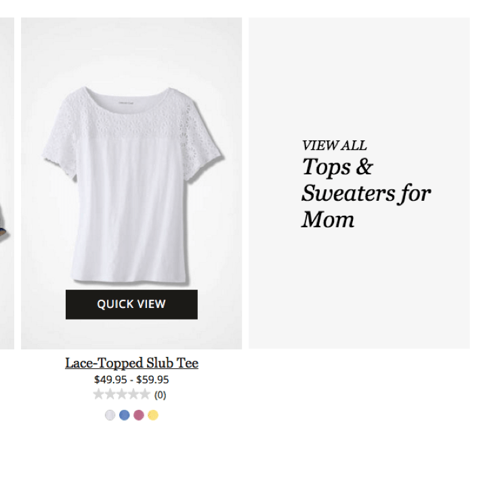Open Quick View for the tee
The image size is (483, 500).
(131, 304)
